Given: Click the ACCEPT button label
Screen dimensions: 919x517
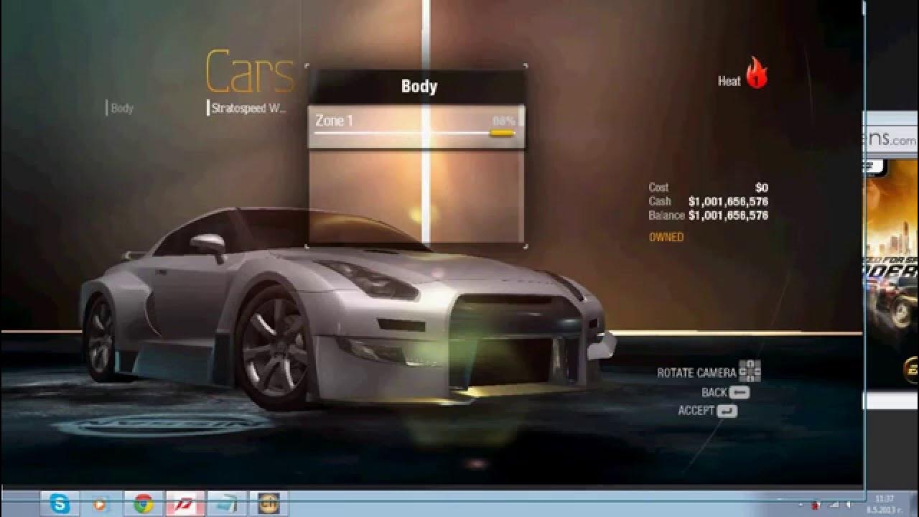Looking at the screenshot, I should click(x=696, y=411).
